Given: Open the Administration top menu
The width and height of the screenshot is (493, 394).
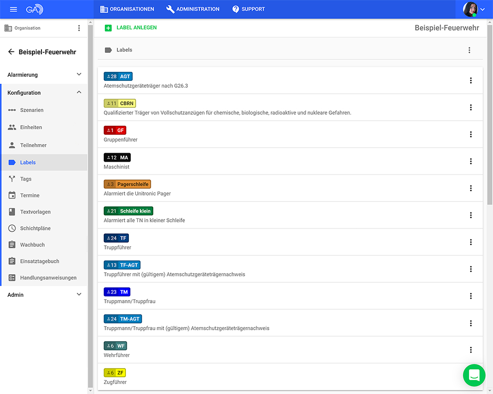Looking at the screenshot, I should 193,9.
